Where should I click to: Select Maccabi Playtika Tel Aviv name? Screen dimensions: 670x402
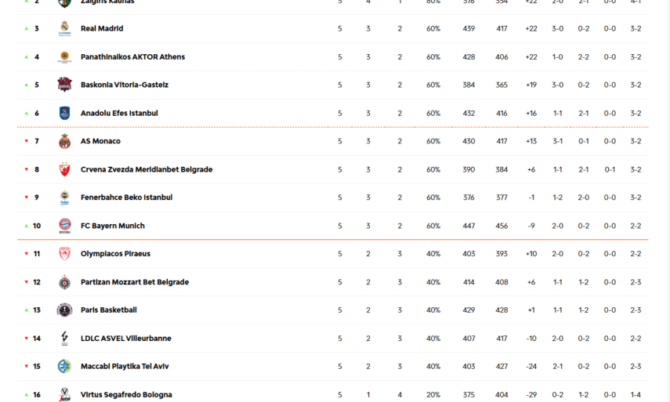point(125,367)
